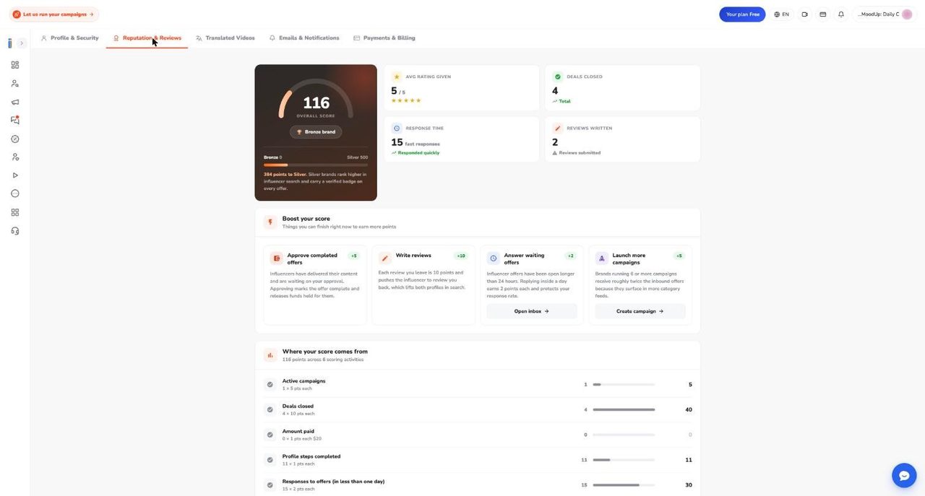Open the user-with-gear sidebar icon
This screenshot has width=925, height=496.
point(15,157)
